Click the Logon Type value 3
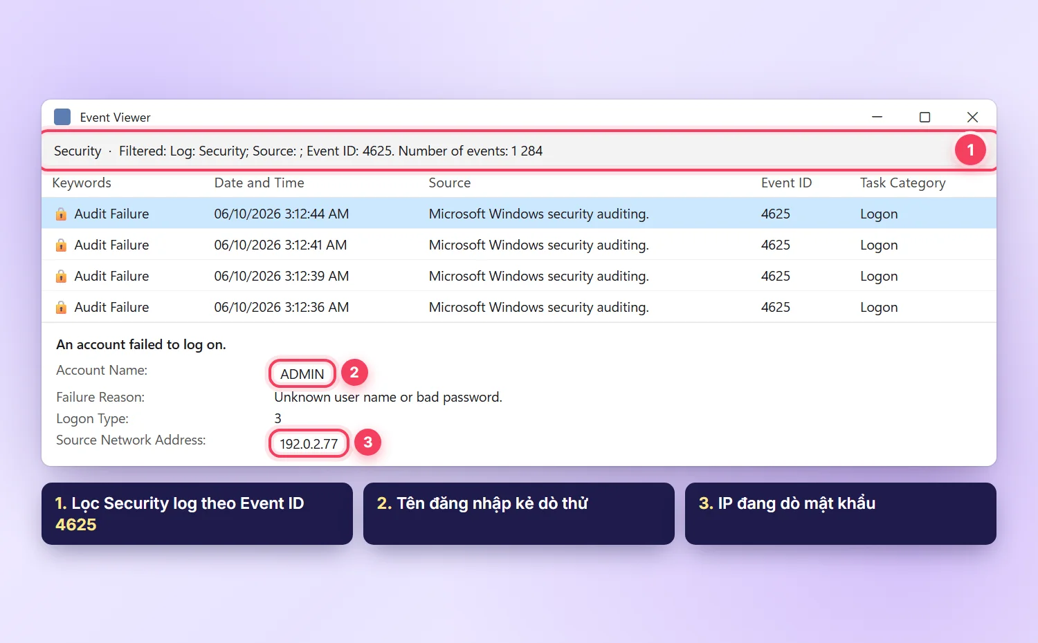 click(x=278, y=418)
